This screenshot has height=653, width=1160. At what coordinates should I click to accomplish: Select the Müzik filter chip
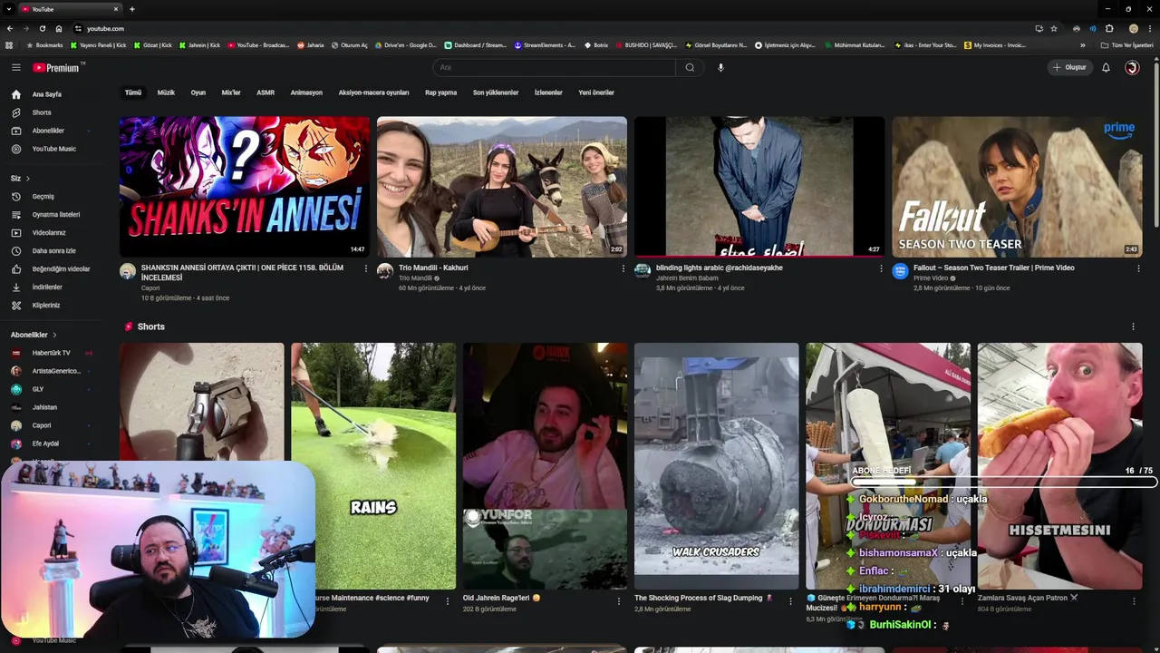[x=166, y=93]
